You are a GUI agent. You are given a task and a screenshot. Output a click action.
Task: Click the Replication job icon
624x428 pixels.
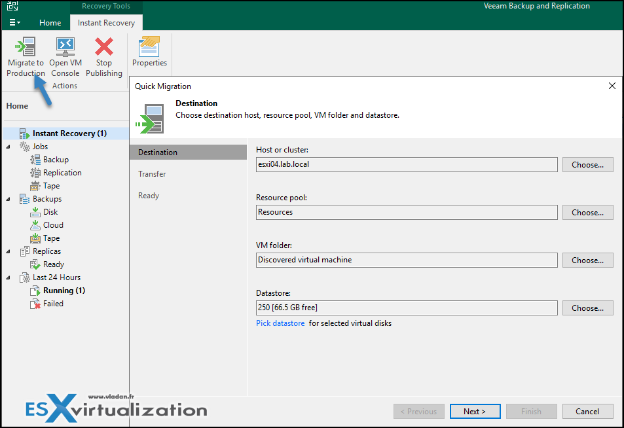coord(35,173)
